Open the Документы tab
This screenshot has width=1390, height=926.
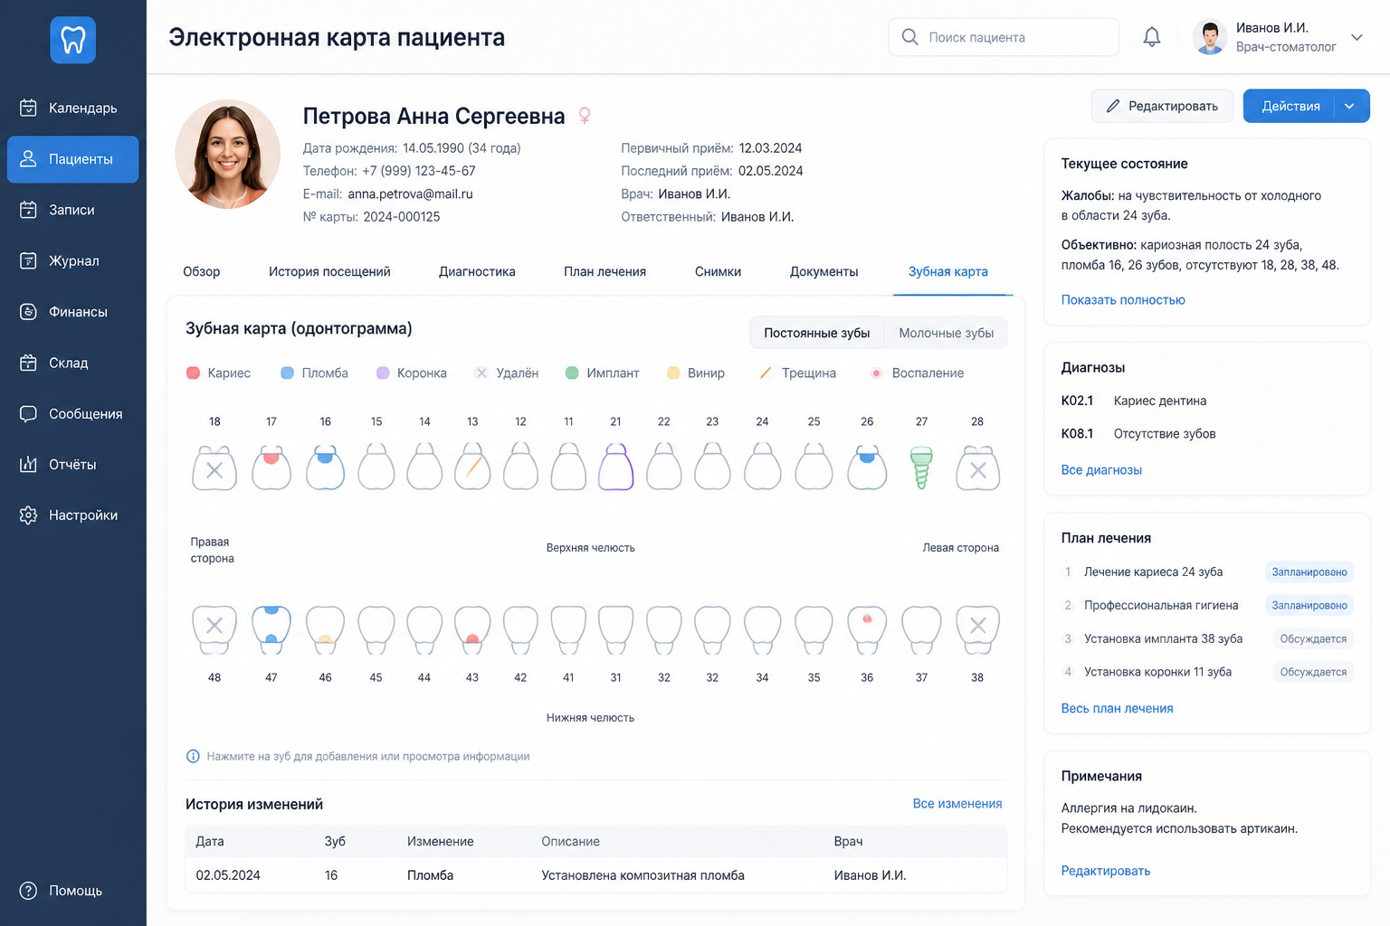click(x=824, y=271)
